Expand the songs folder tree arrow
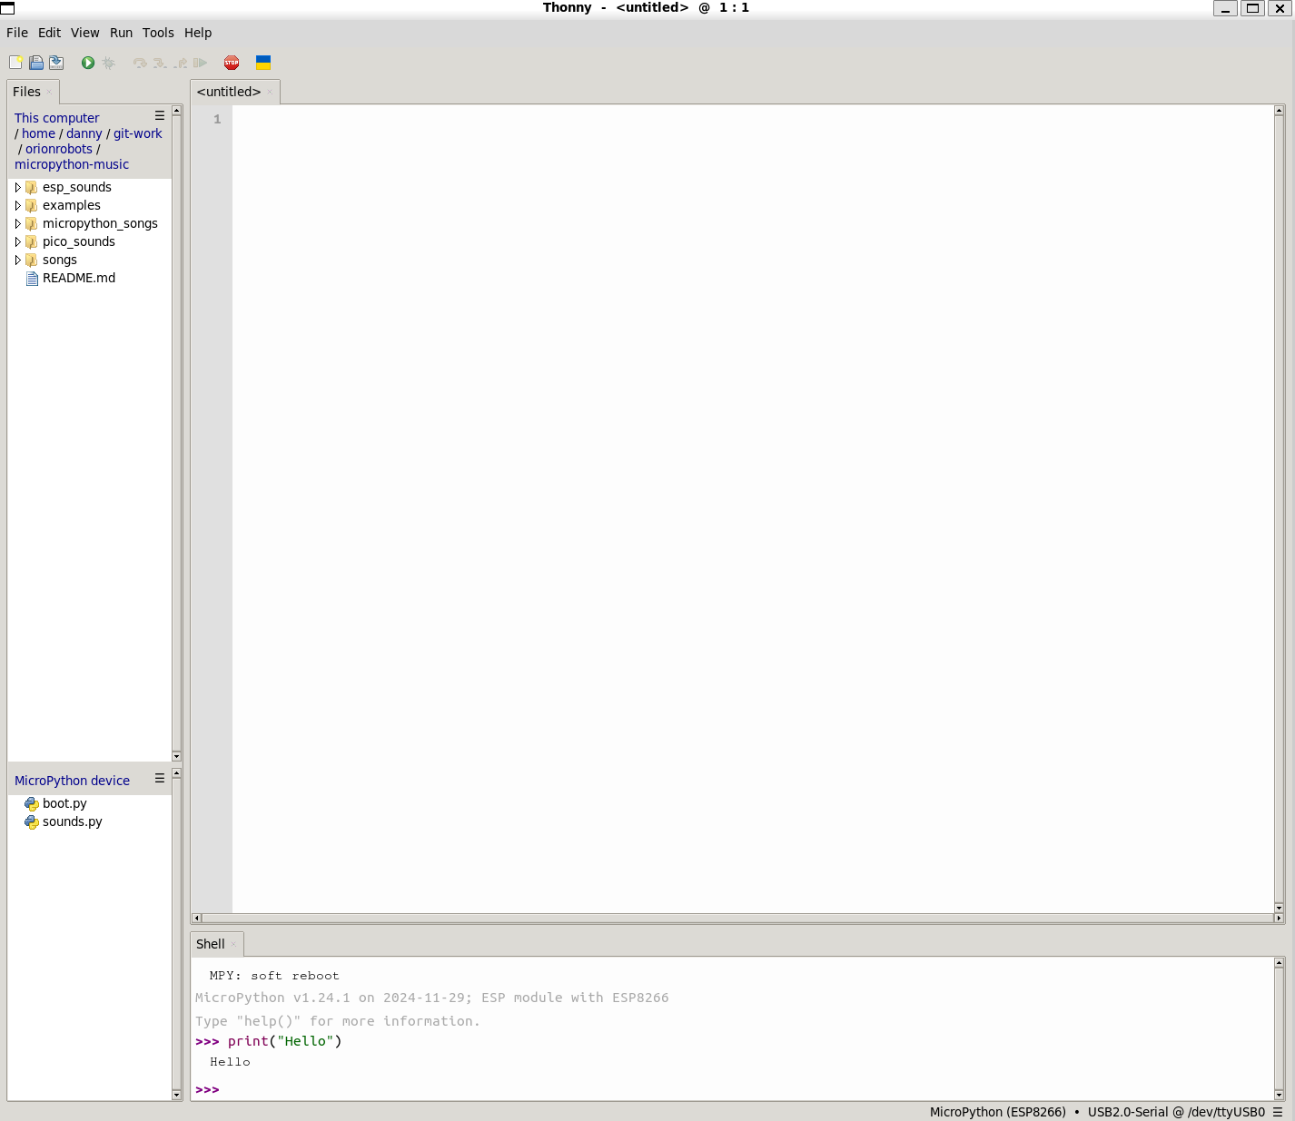The height and width of the screenshot is (1121, 1295). point(17,260)
